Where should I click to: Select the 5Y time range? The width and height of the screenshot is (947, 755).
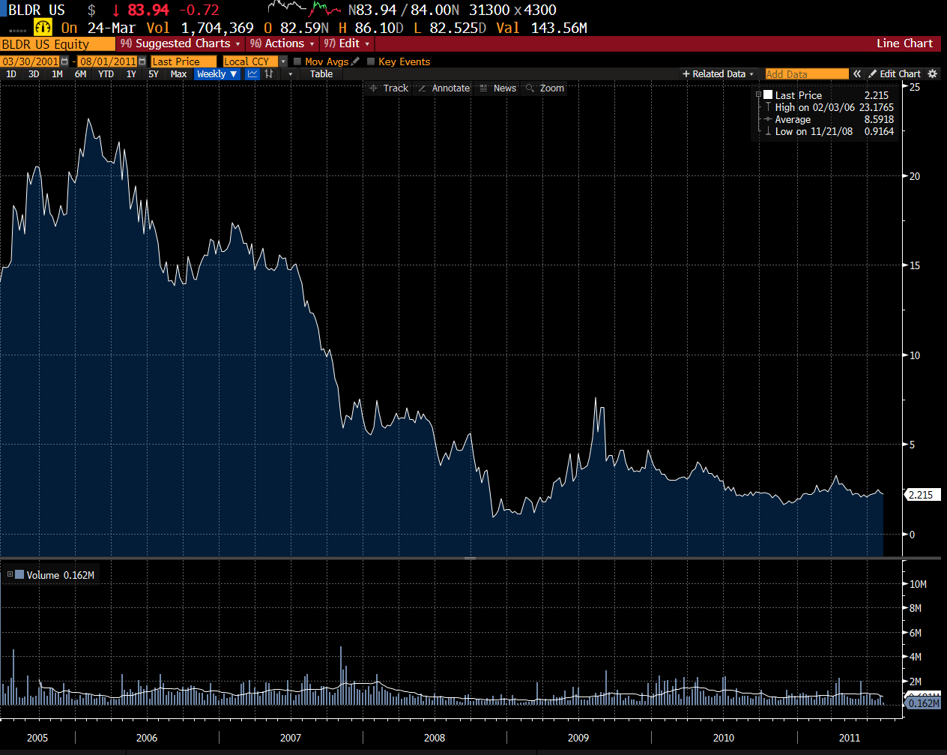coord(154,73)
